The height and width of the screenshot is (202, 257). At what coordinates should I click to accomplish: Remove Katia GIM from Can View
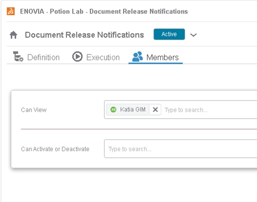[155, 110]
